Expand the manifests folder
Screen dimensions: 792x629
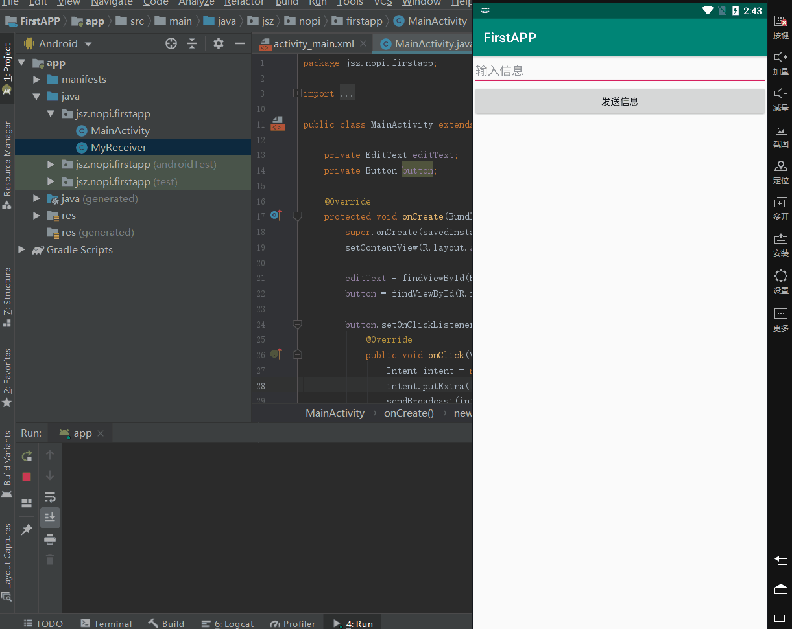click(x=37, y=80)
